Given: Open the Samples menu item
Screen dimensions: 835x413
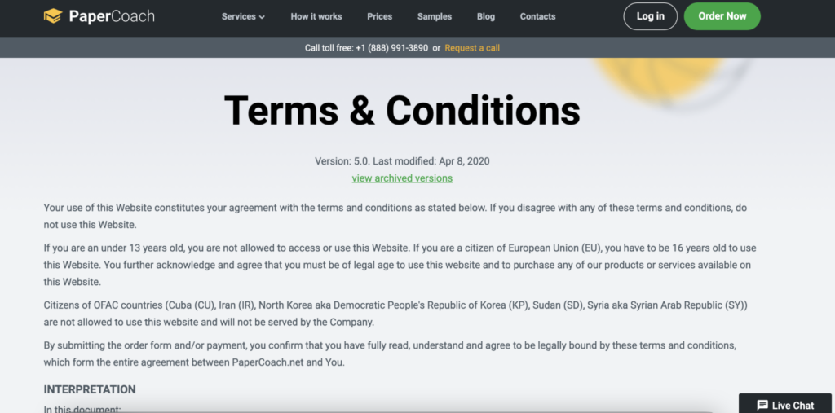Looking at the screenshot, I should [x=435, y=16].
